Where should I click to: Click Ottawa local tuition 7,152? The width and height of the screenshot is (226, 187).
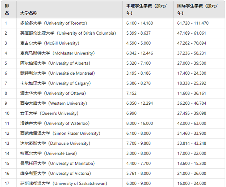point(131,93)
